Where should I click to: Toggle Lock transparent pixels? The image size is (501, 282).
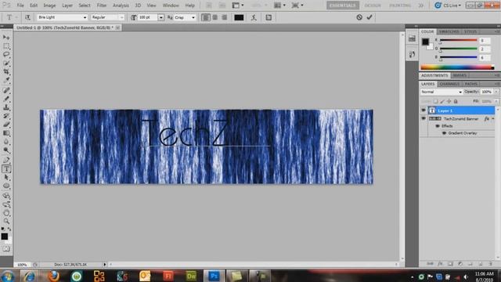click(435, 101)
